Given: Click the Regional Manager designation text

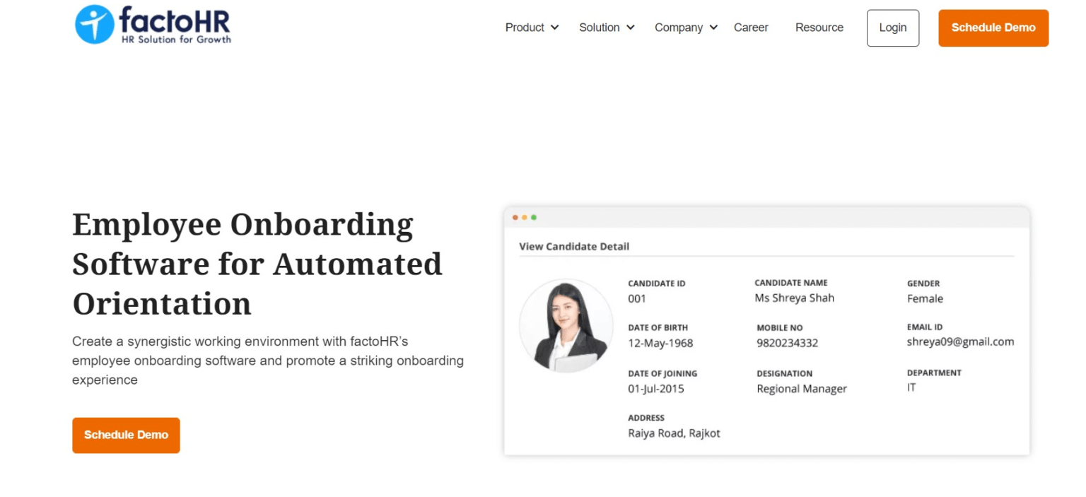Looking at the screenshot, I should 801,389.
